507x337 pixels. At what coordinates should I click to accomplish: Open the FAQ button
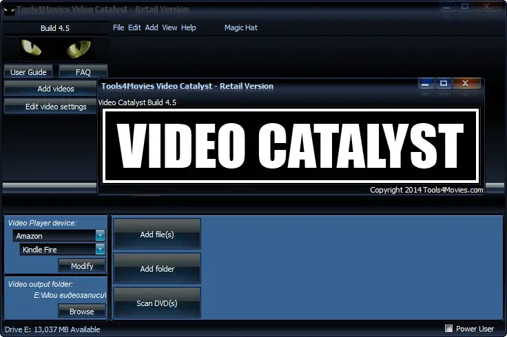(83, 72)
